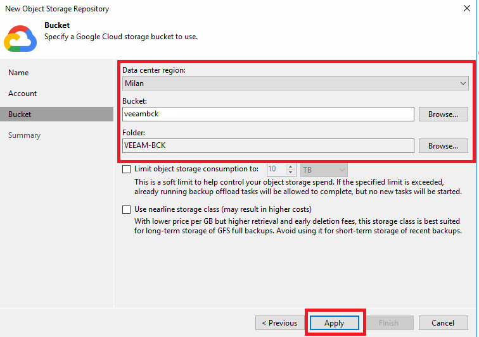Open the Data center region dropdown
The height and width of the screenshot is (337, 479).
[x=295, y=83]
